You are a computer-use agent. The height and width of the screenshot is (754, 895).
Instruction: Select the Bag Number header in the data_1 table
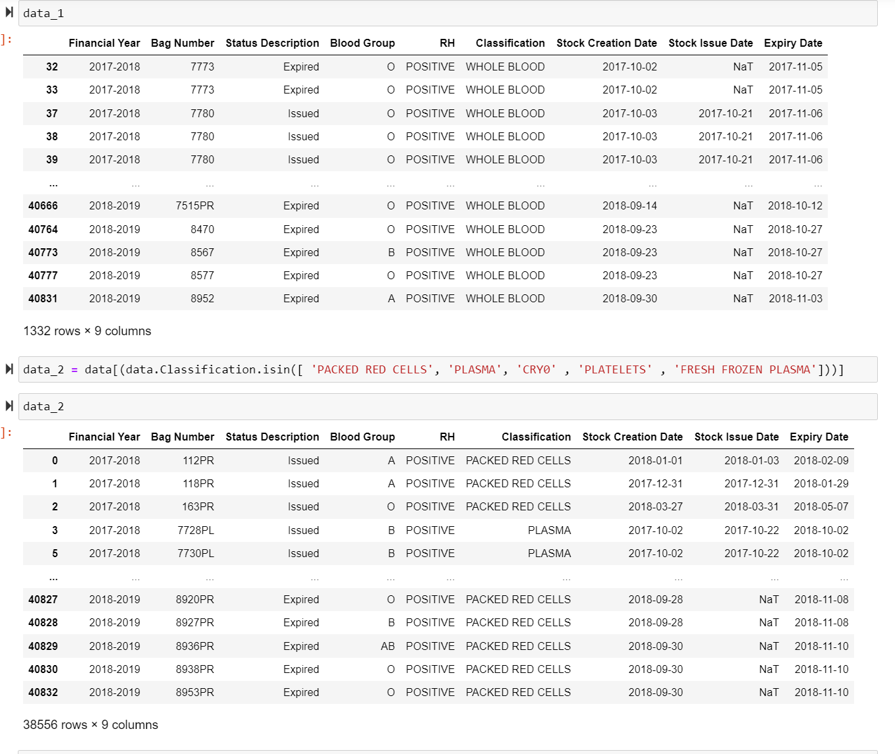pos(183,43)
